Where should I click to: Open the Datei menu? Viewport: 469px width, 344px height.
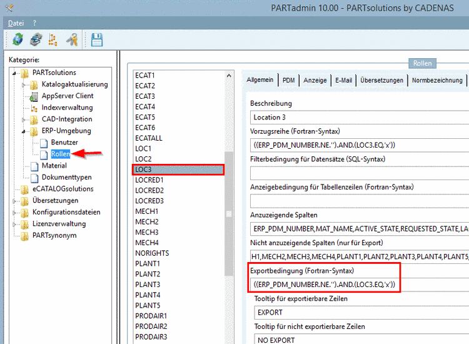(x=16, y=23)
